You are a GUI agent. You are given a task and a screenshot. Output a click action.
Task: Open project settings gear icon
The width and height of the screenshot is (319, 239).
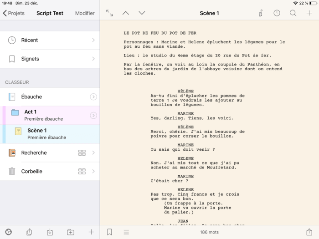9,232
